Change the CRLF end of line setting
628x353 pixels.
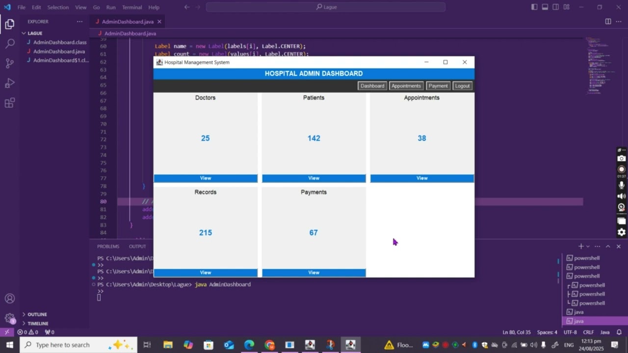coord(588,332)
